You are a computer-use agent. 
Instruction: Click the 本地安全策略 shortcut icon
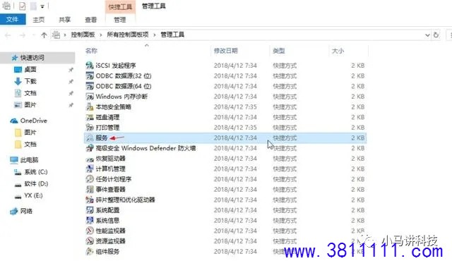[90, 107]
